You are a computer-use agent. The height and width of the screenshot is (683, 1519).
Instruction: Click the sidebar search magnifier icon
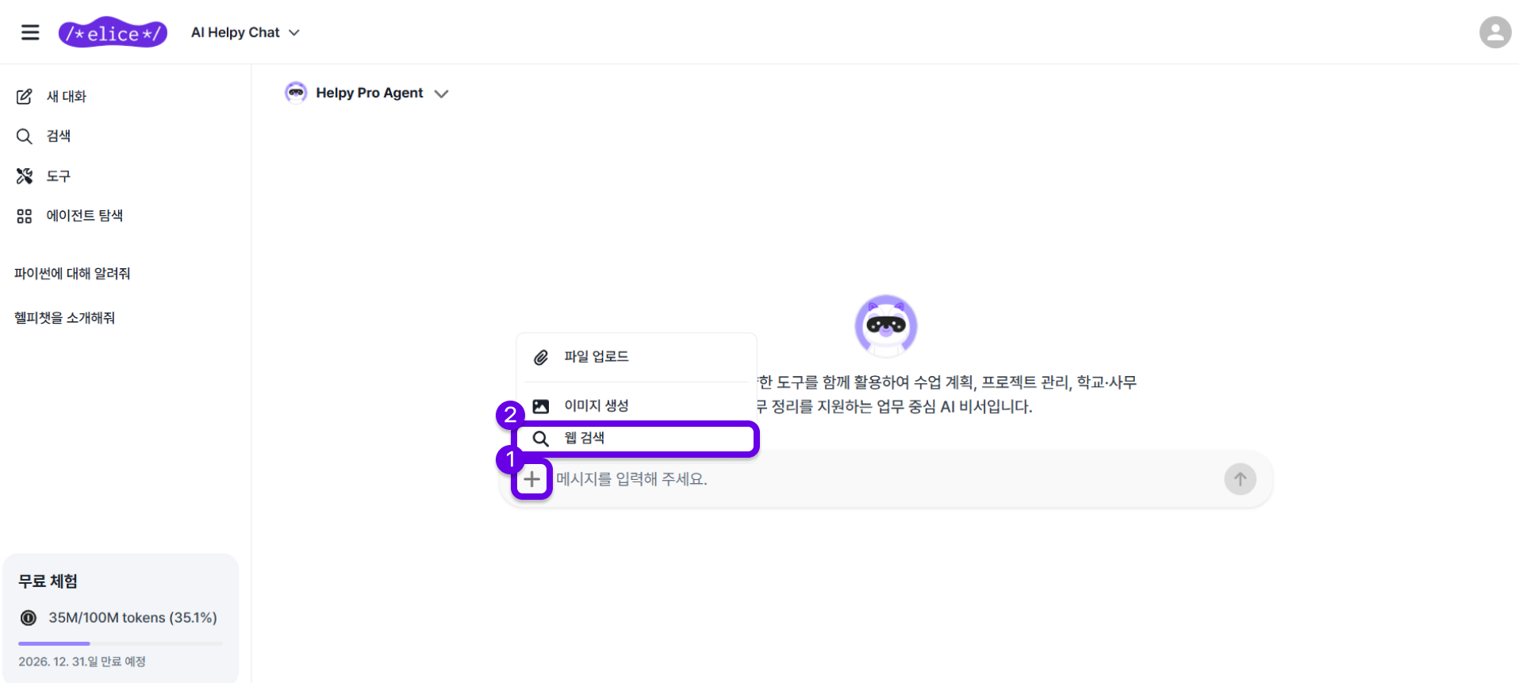click(x=25, y=136)
